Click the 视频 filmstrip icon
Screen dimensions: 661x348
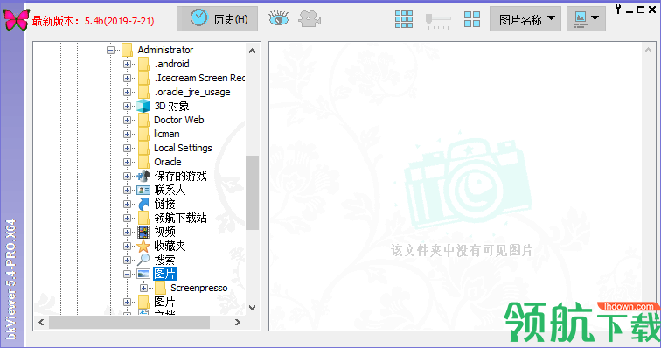click(x=143, y=232)
